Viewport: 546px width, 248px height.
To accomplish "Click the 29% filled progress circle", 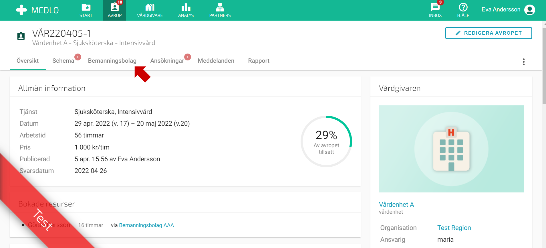I will 326,141.
